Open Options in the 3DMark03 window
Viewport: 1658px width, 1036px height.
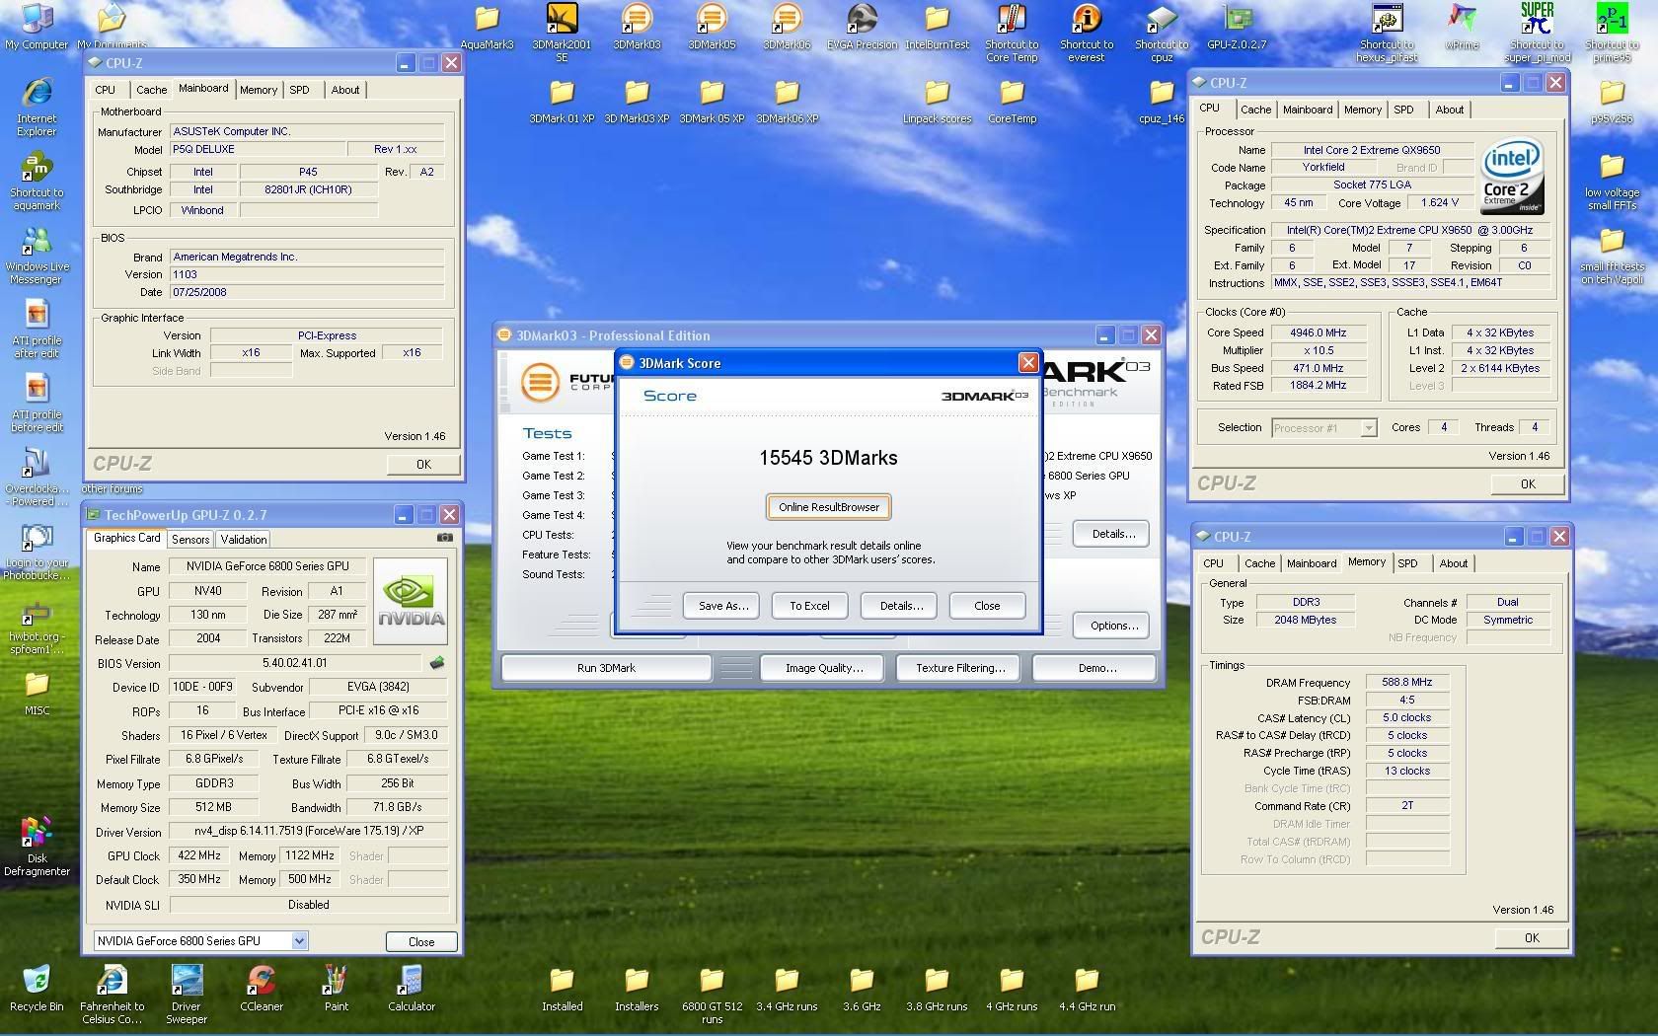1113,626
